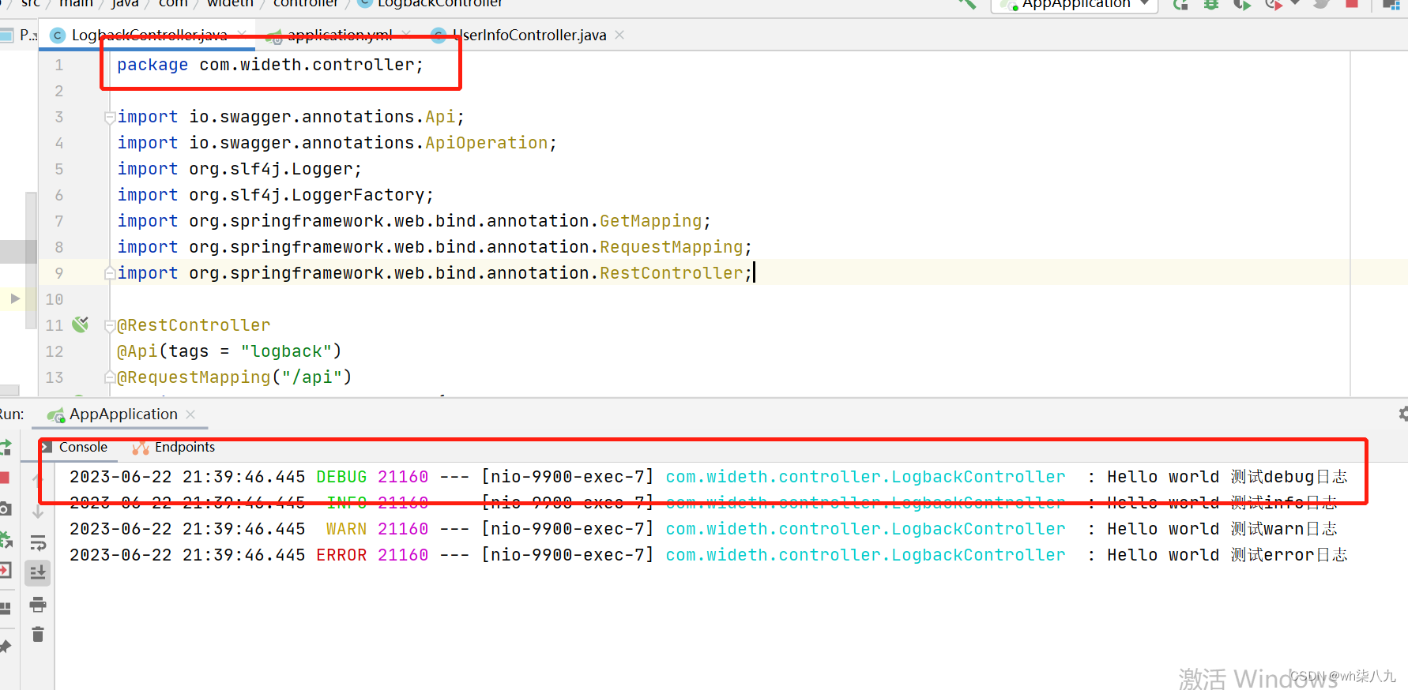The image size is (1408, 690).
Task: Collapse the annotations fold at line 11
Action: [x=110, y=325]
